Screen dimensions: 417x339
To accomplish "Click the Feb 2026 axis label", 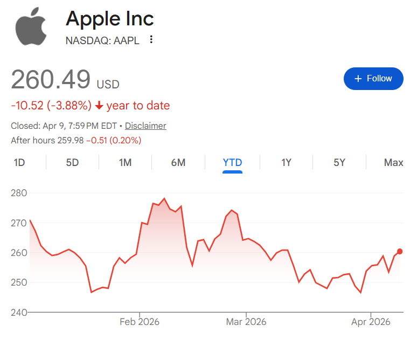I will coord(140,322).
